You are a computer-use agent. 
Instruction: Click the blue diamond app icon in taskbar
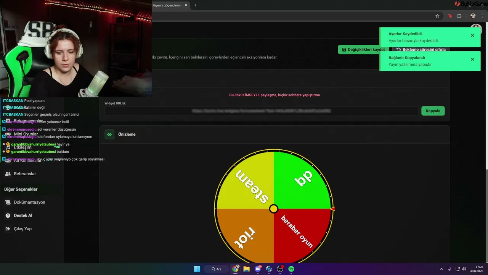pos(269,269)
